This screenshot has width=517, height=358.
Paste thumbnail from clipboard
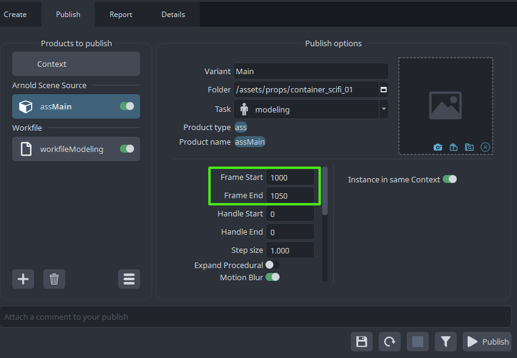tap(453, 147)
